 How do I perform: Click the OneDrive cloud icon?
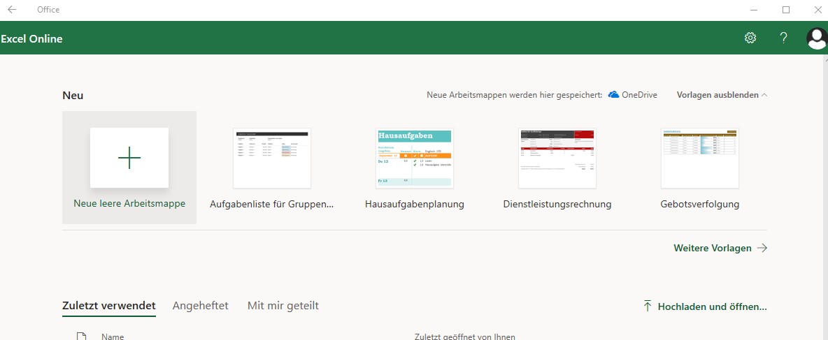coord(613,95)
